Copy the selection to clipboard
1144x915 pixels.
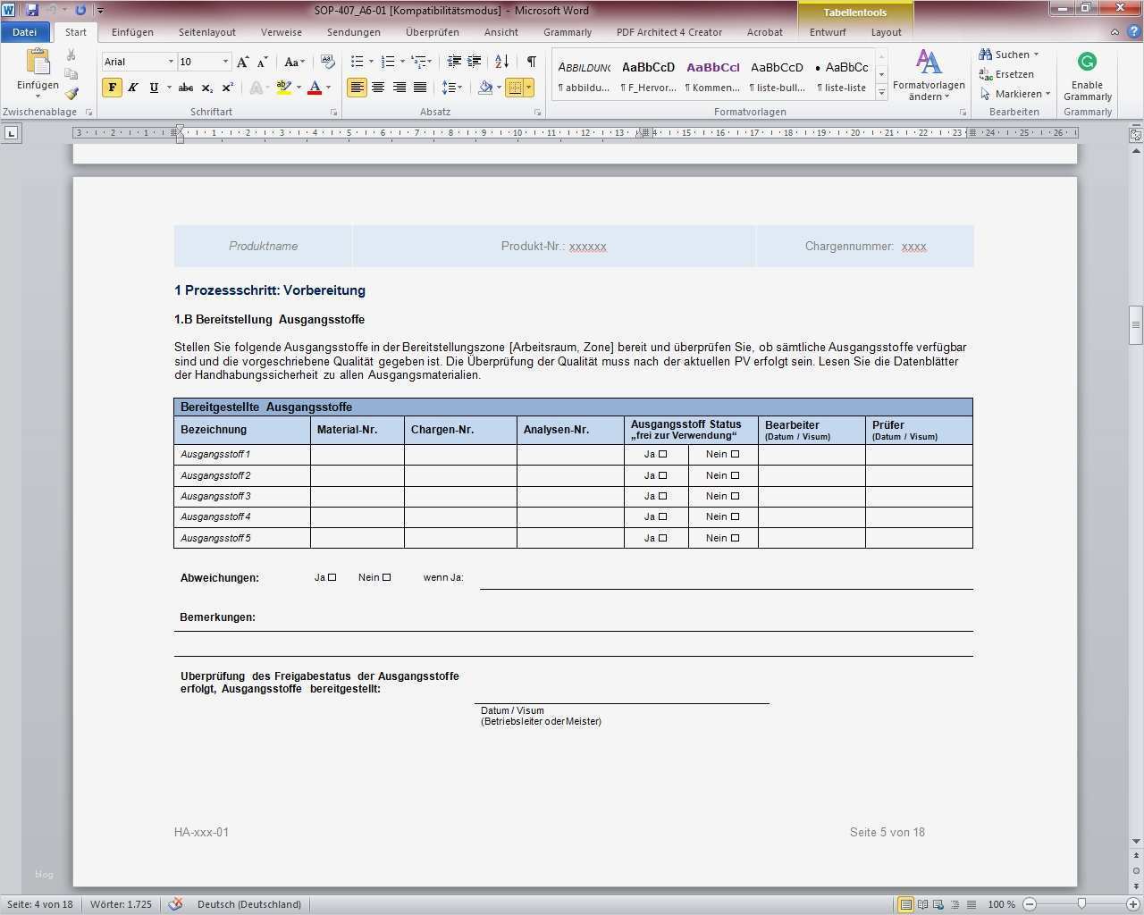click(71, 74)
